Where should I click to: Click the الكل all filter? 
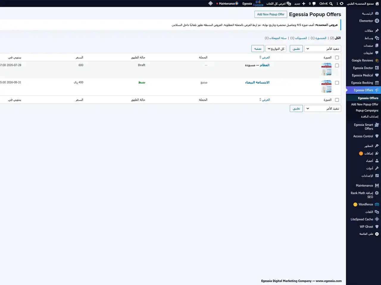click(x=338, y=38)
